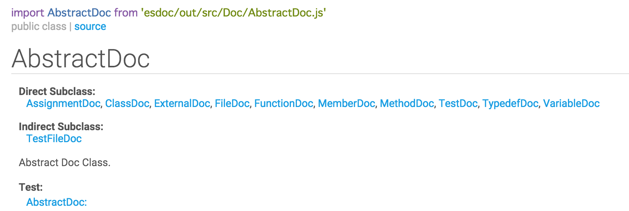The height and width of the screenshot is (211, 629).
Task: Open the AssignmentDoc subclass link
Action: click(x=63, y=104)
